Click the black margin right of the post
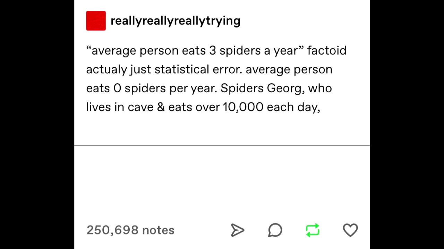This screenshot has width=444, height=249. [407, 124]
